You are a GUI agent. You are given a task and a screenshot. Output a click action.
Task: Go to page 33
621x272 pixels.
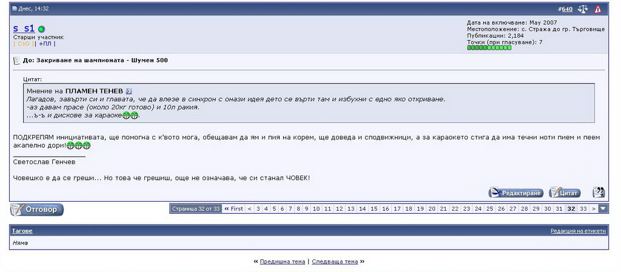(583, 209)
